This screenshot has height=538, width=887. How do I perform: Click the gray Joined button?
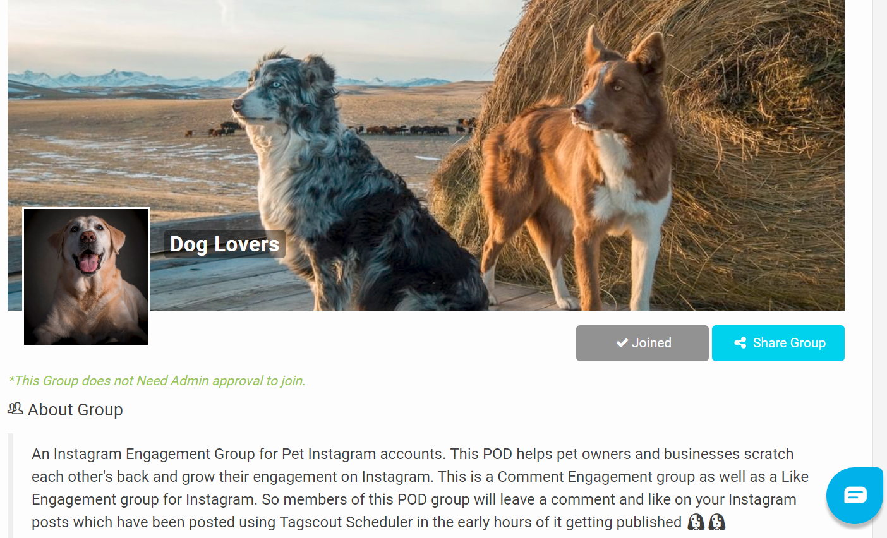pos(642,343)
